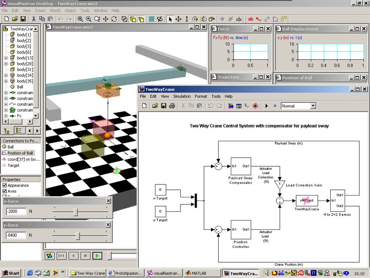Viewport: 370px width, 278px height.
Task: Save the model via visualNastran toolbar disk icon
Action: (23, 19)
